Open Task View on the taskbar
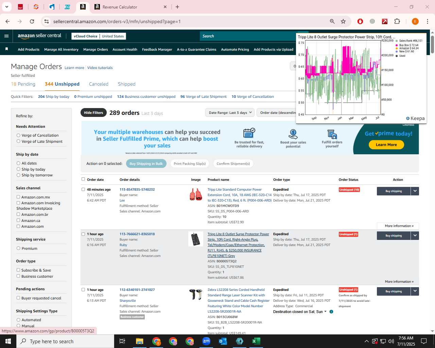The width and height of the screenshot is (435, 348). pos(122,341)
